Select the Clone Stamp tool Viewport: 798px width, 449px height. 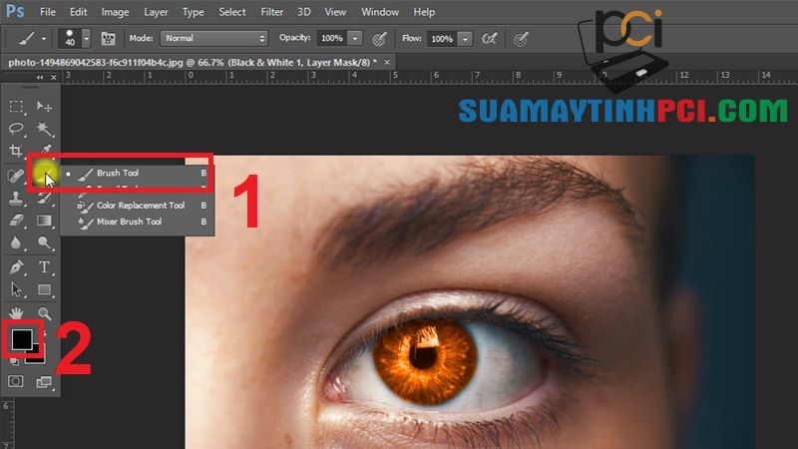(16, 198)
